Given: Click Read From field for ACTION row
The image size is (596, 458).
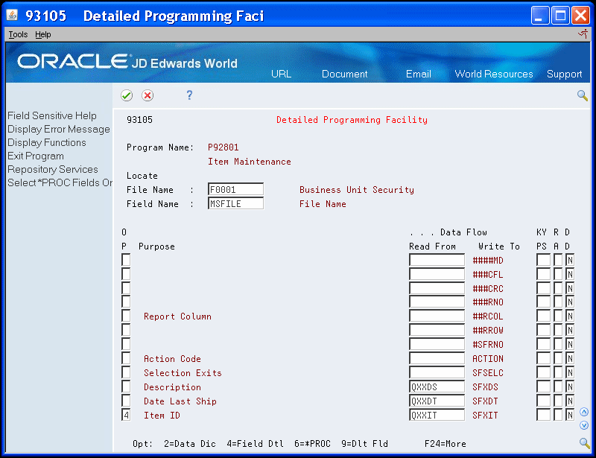Looking at the screenshot, I should pyautogui.click(x=437, y=358).
